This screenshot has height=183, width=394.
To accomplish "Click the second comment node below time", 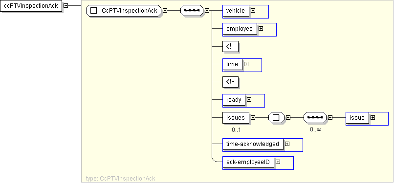I will [230, 82].
